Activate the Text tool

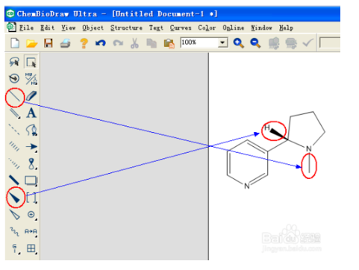tap(31, 113)
